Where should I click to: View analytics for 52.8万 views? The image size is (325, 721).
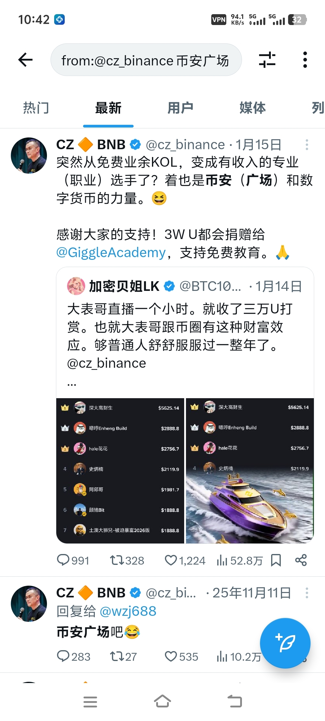pos(240,560)
